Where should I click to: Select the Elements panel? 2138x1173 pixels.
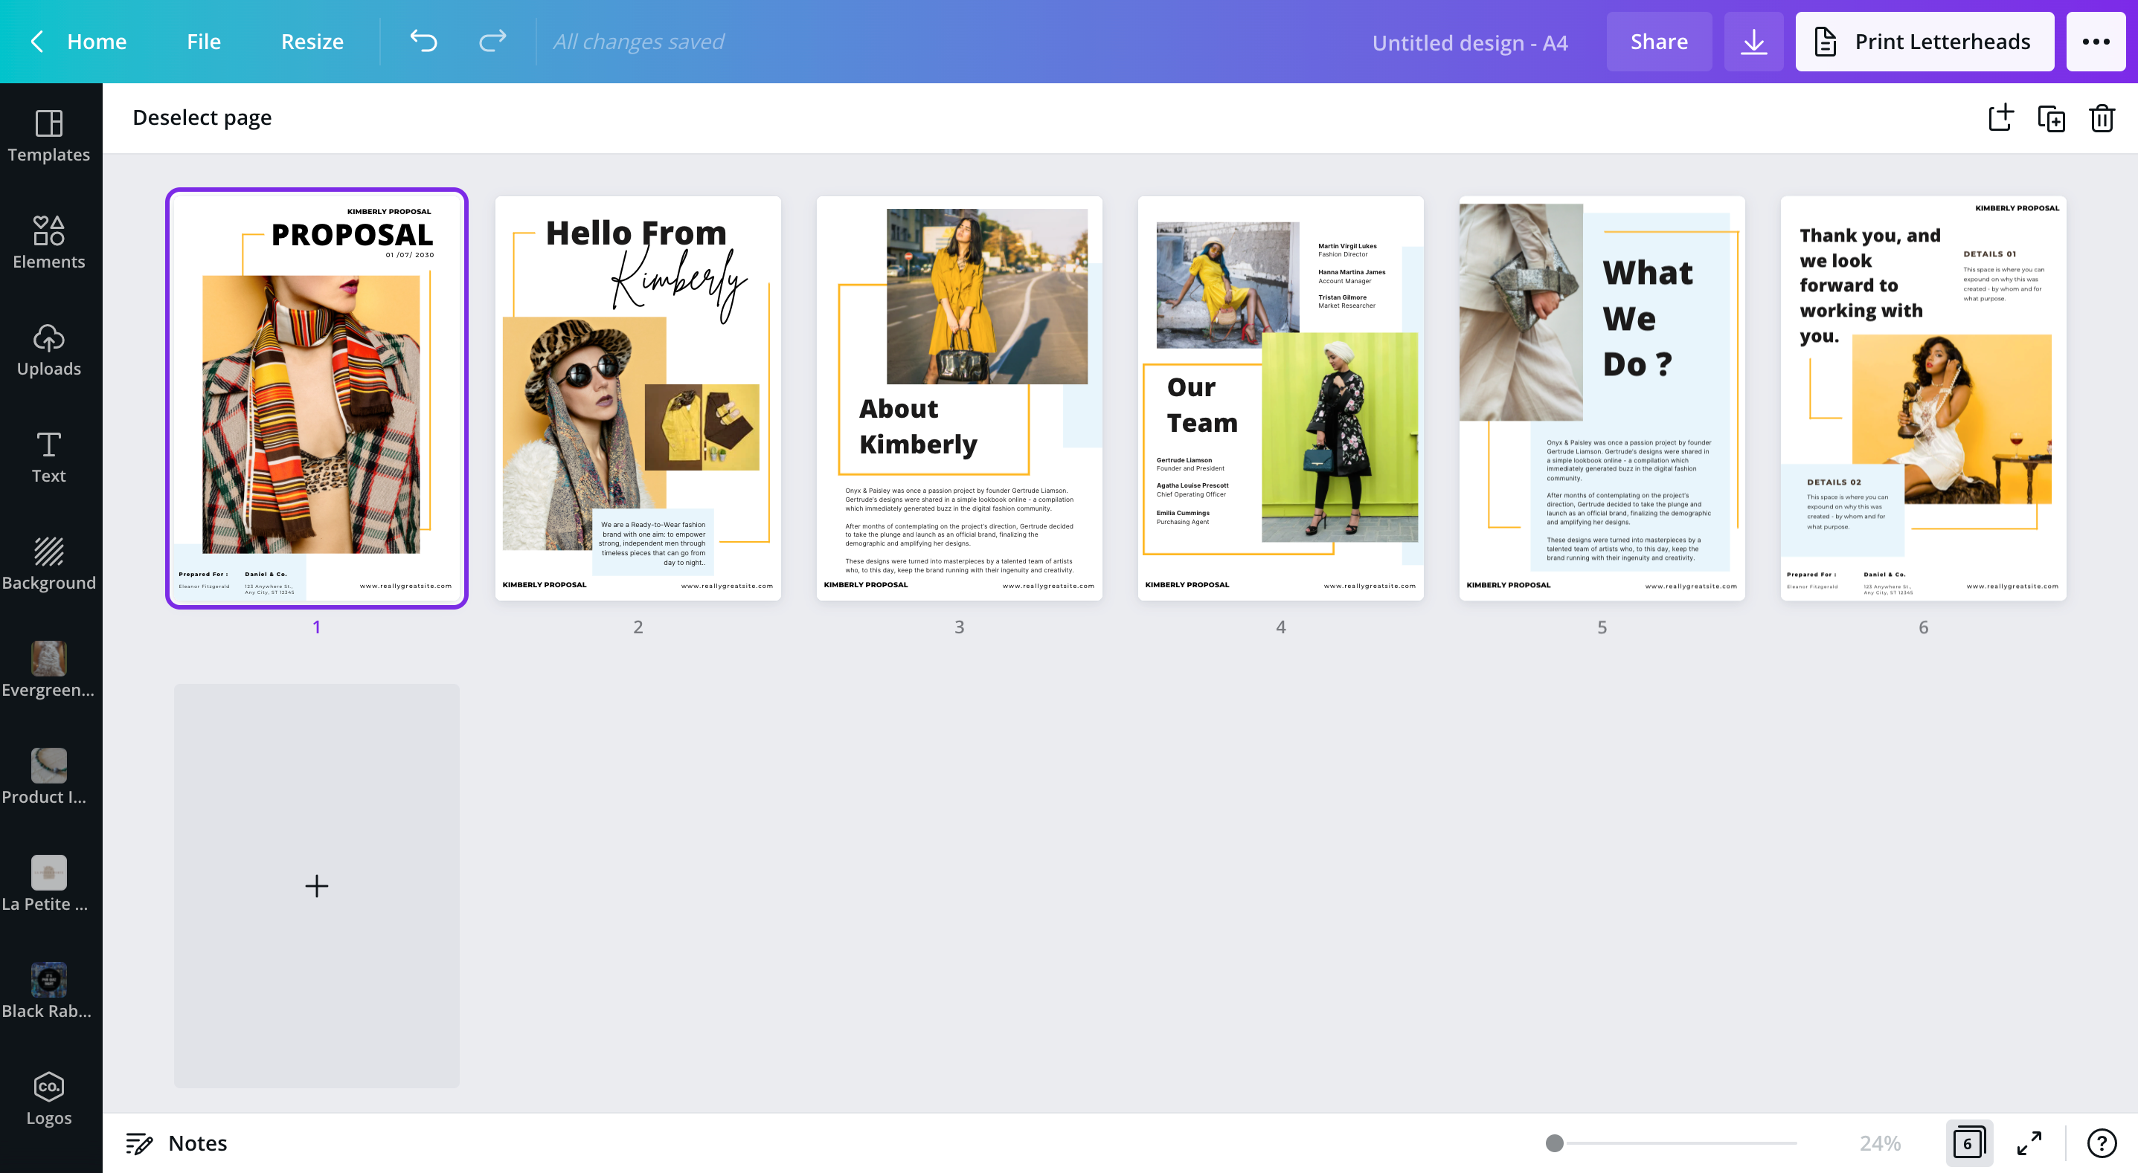(x=49, y=242)
